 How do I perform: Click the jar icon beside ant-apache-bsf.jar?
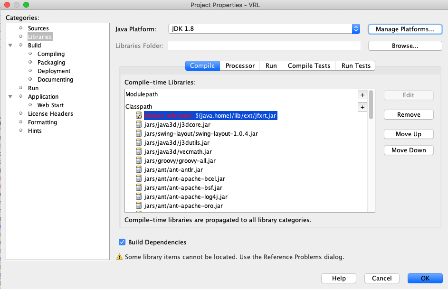139,188
